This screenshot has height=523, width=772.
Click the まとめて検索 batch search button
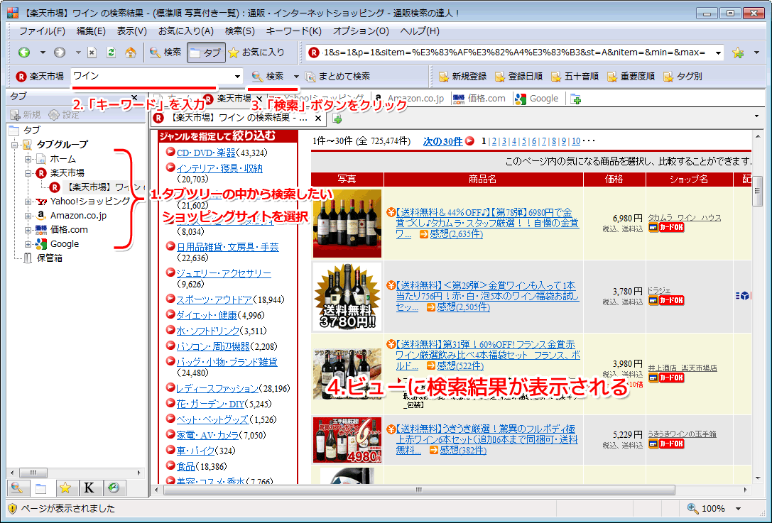click(338, 76)
